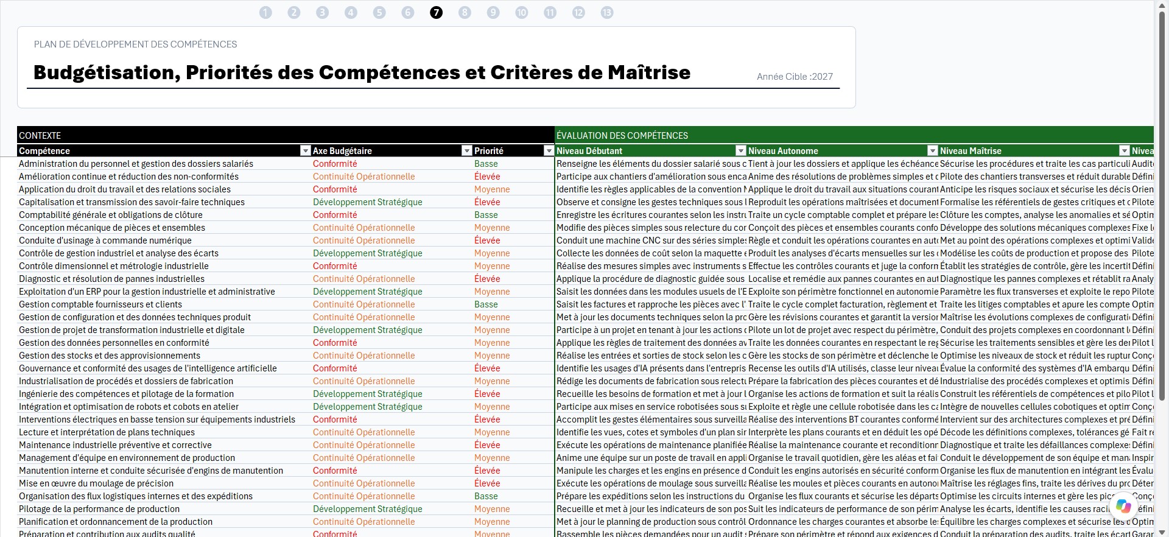Screen dimensions: 1169x537
Task: Go to step 12 circle
Action: tap(578, 12)
